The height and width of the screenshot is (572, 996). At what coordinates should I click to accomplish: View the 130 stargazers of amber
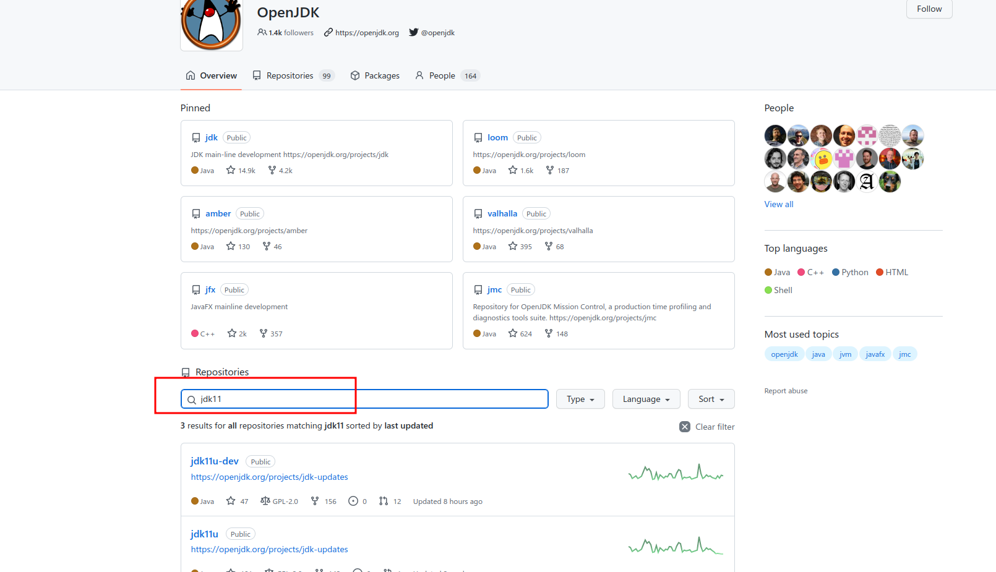[238, 247]
